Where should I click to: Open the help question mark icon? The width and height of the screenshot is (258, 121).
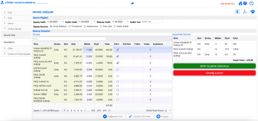click(245, 4)
